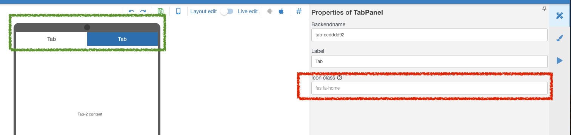
Task: Focus the Icon class input field
Action: pyautogui.click(x=429, y=88)
